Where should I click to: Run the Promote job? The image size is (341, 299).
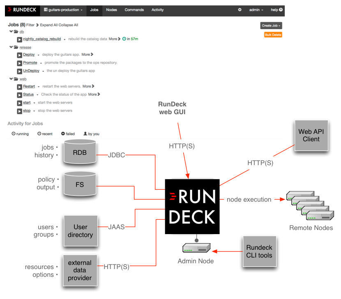[19, 62]
